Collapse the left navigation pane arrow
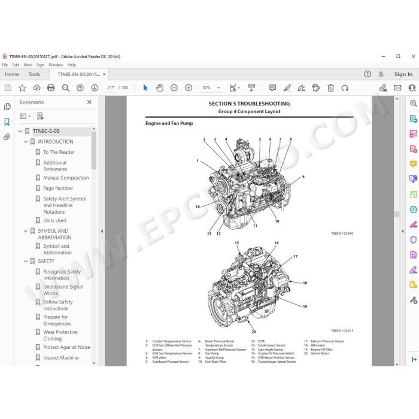This screenshot has height=419, width=419. pos(102,231)
